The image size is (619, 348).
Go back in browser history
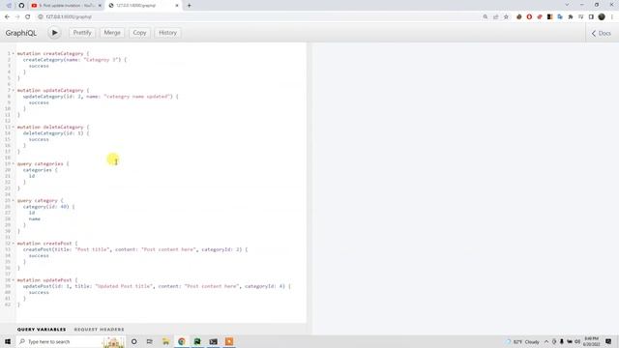(x=7, y=17)
